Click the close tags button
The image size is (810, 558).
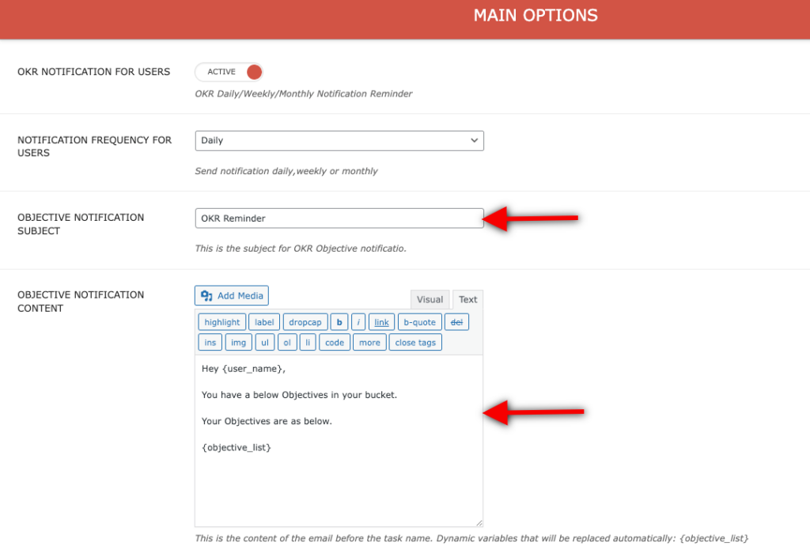(415, 343)
